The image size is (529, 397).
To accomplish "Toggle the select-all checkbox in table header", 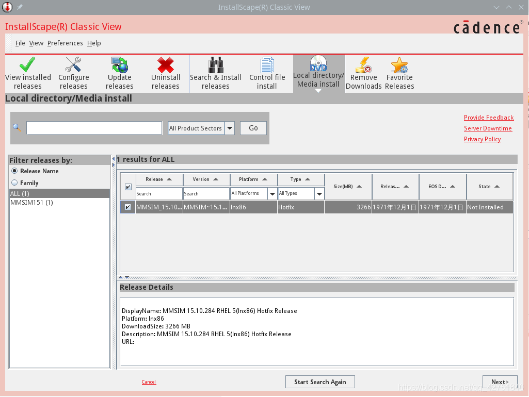I will pos(128,187).
